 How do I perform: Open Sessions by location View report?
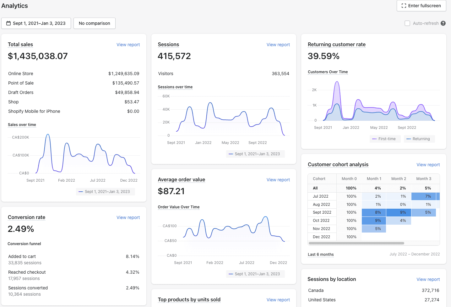coord(428,279)
